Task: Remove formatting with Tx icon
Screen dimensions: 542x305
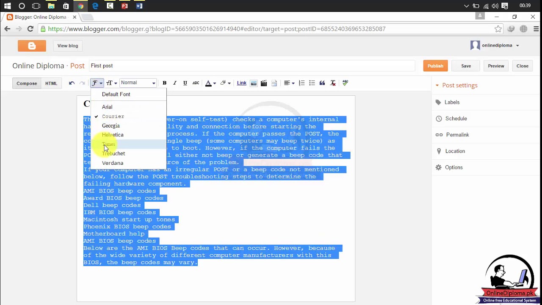Action: [333, 83]
